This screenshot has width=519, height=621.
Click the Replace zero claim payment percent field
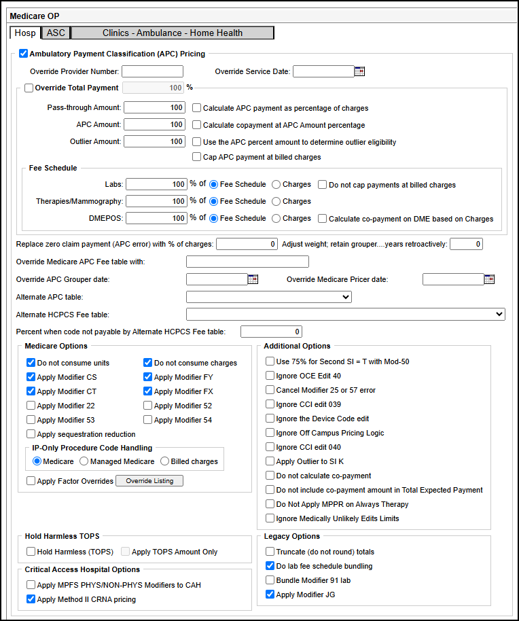(247, 244)
